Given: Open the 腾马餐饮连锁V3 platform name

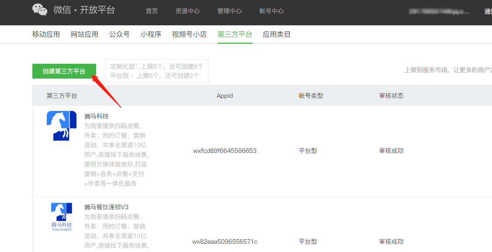Looking at the screenshot, I should pos(106,207).
